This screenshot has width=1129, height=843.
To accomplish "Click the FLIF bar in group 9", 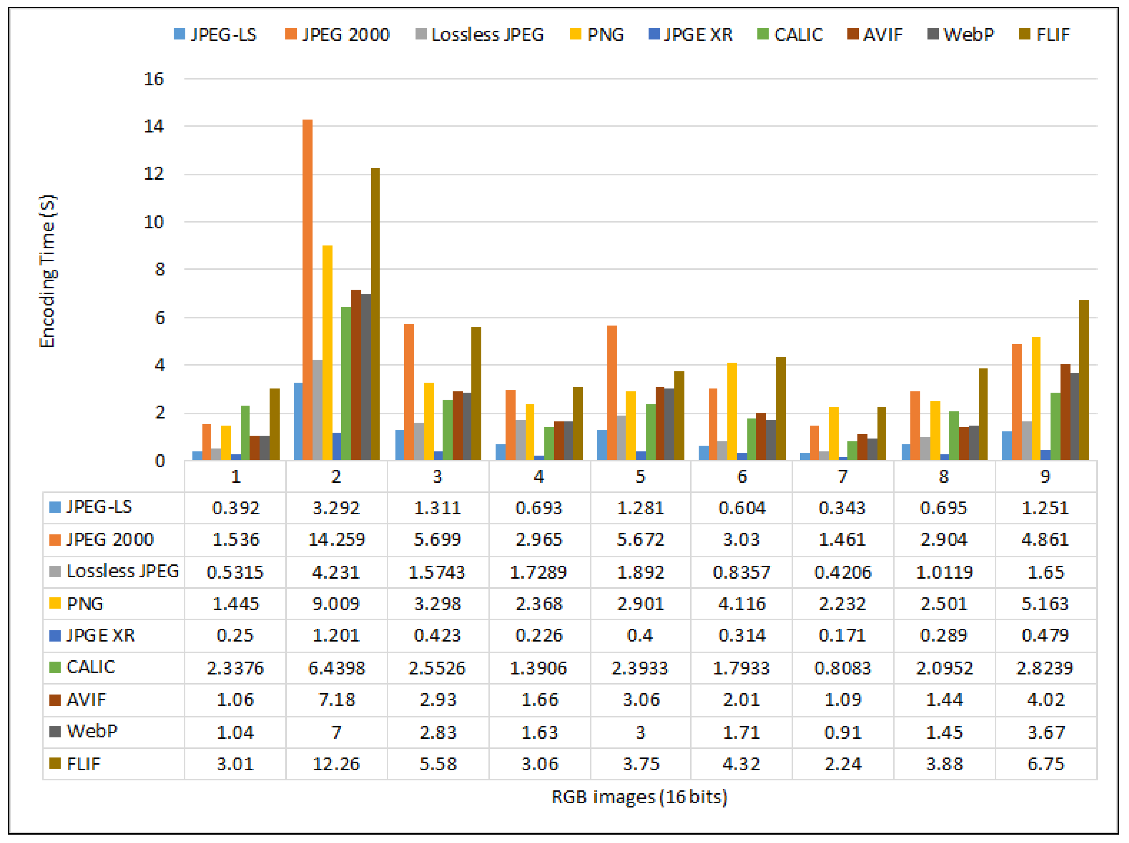I will pyautogui.click(x=1084, y=380).
